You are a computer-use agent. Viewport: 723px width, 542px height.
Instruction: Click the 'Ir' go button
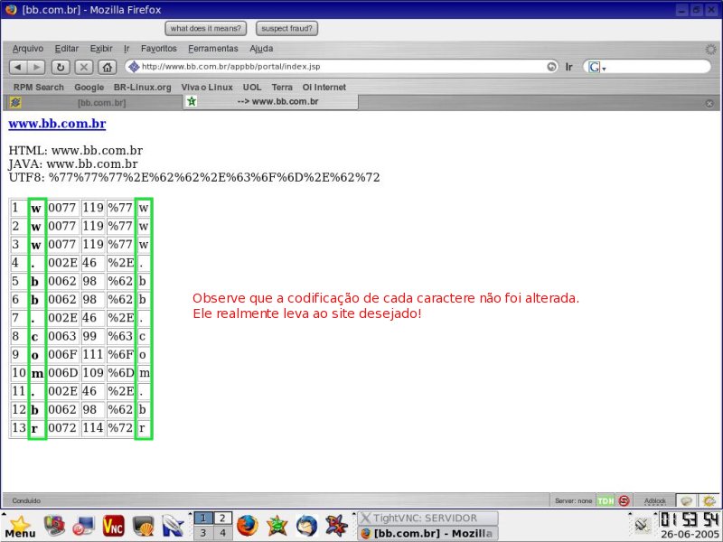569,67
